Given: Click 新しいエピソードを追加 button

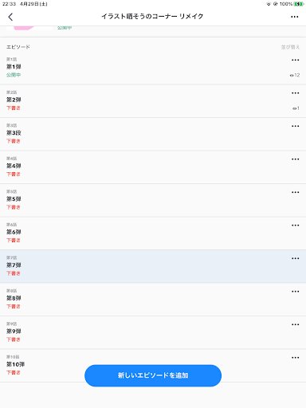Looking at the screenshot, I should click(x=153, y=375).
